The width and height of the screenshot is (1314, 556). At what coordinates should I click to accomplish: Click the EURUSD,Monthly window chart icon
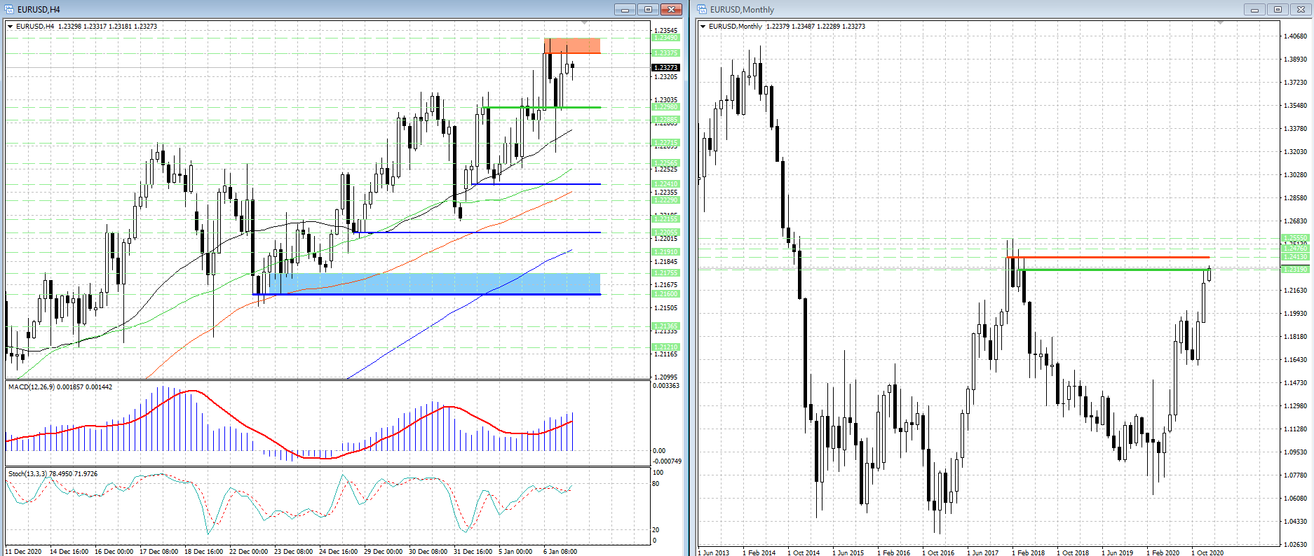click(702, 9)
